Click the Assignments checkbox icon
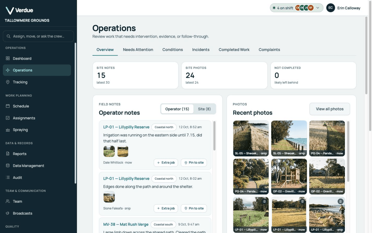372x233 pixels. [8, 118]
